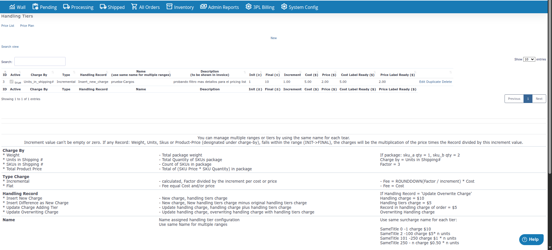The width and height of the screenshot is (552, 250).
Task: Click the Search input field
Action: 40,62
